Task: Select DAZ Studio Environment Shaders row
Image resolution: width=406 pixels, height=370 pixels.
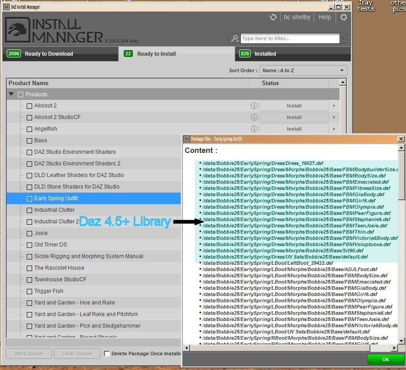Action: click(94, 152)
